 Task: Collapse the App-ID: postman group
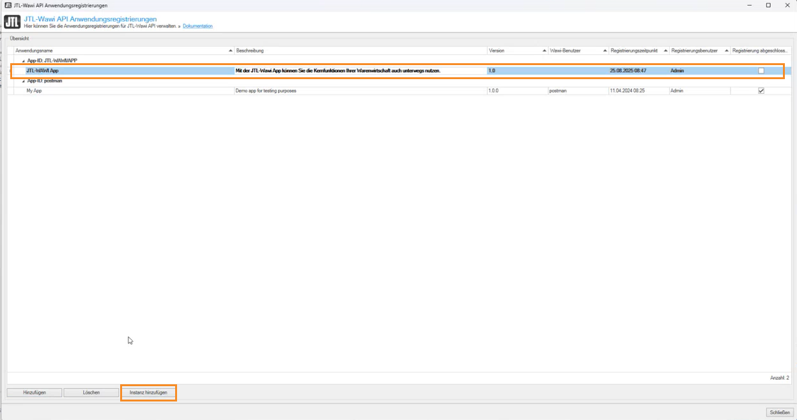coord(24,81)
